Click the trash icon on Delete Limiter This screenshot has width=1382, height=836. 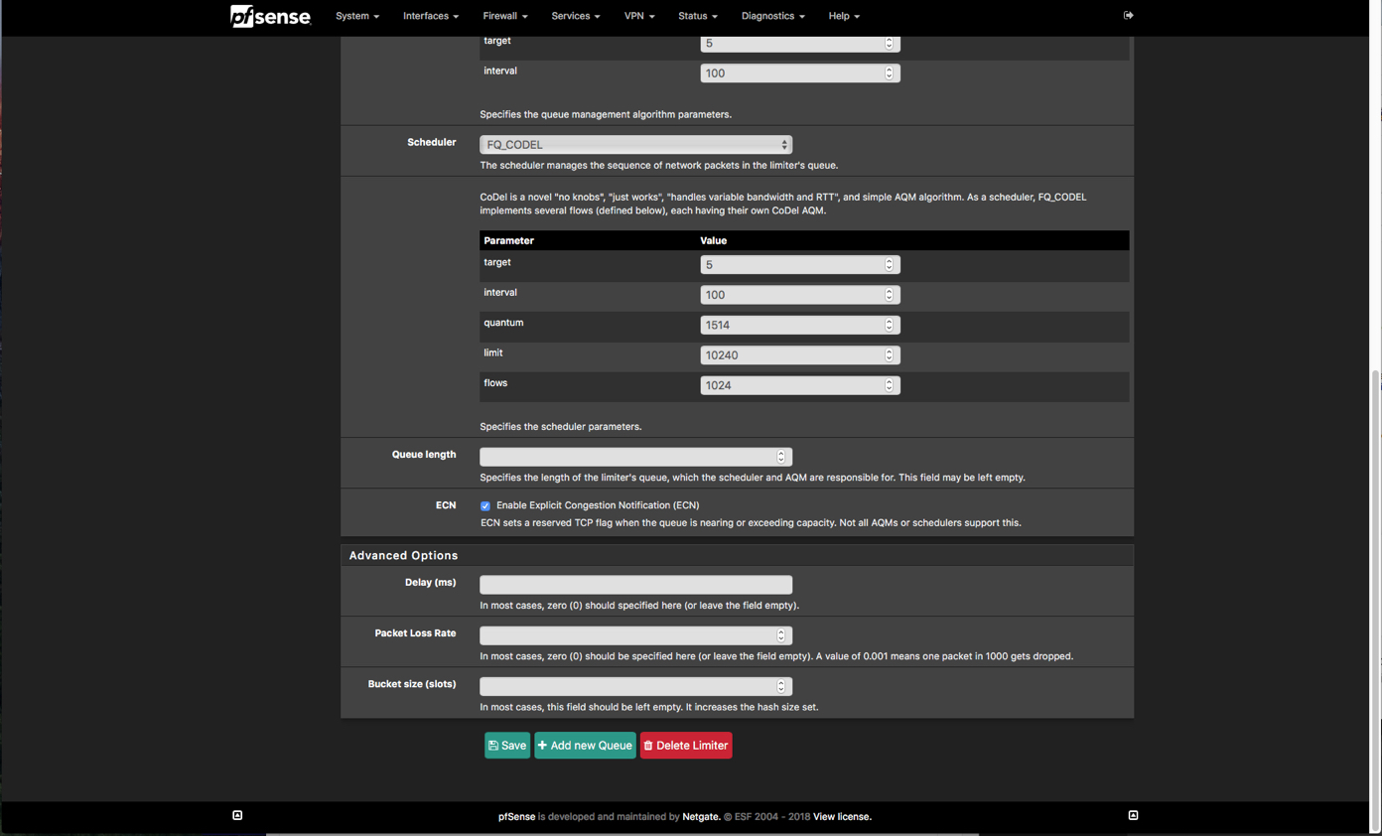pyautogui.click(x=648, y=746)
